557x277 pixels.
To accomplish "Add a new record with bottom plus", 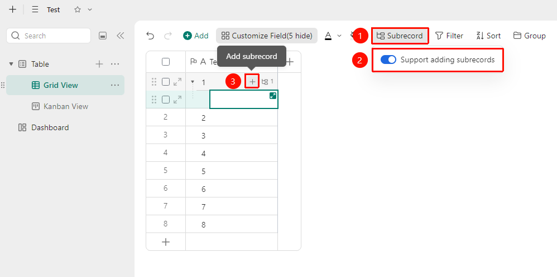I will [x=166, y=242].
